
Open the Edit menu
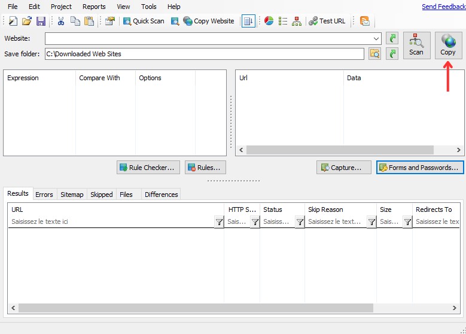pyautogui.click(x=34, y=7)
